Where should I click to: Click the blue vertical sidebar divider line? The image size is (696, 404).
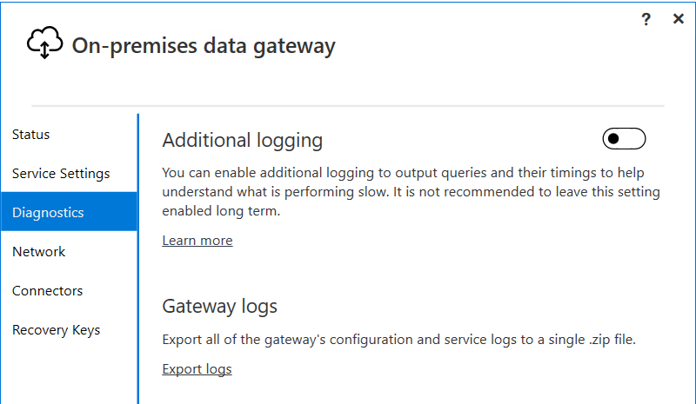(x=138, y=259)
